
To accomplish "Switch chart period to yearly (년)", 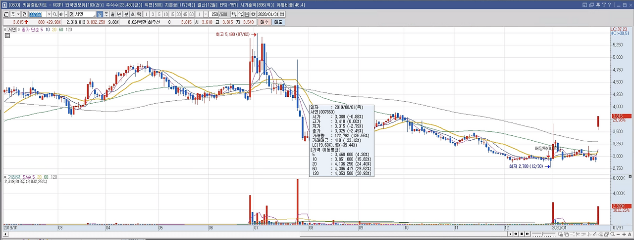I will click(x=119, y=14).
